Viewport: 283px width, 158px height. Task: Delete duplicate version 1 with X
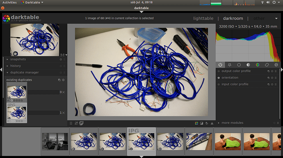click(x=64, y=113)
